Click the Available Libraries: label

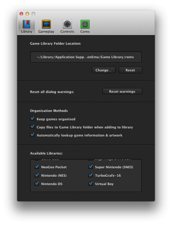47,153
